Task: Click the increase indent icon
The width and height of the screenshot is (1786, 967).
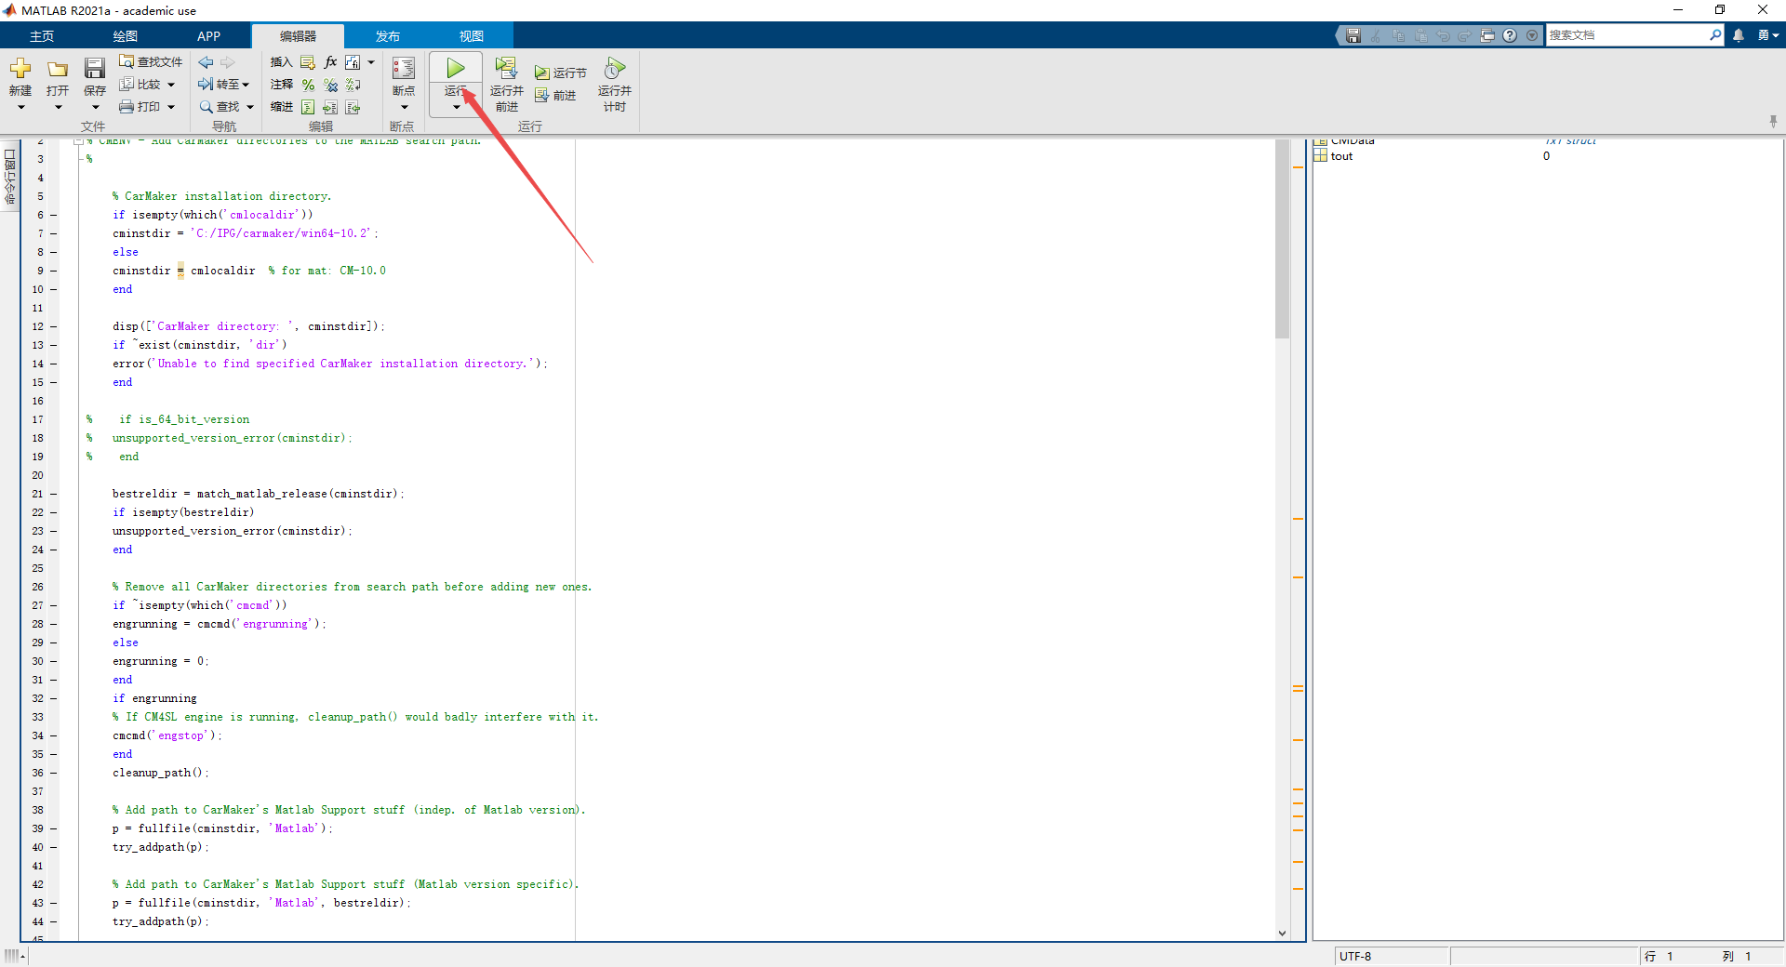Action: click(x=330, y=108)
